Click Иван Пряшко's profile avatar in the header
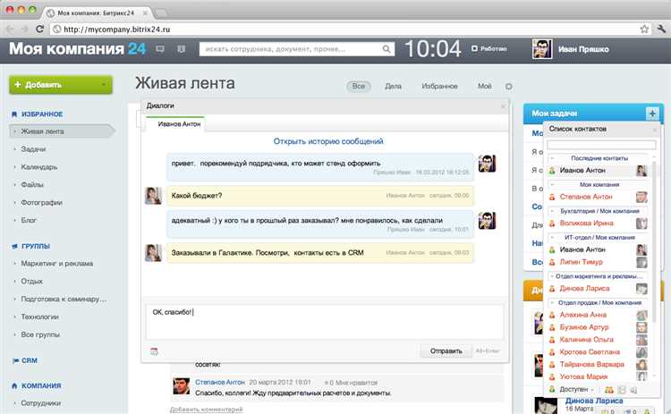Image resolution: width=671 pixels, height=414 pixels. coord(542,49)
